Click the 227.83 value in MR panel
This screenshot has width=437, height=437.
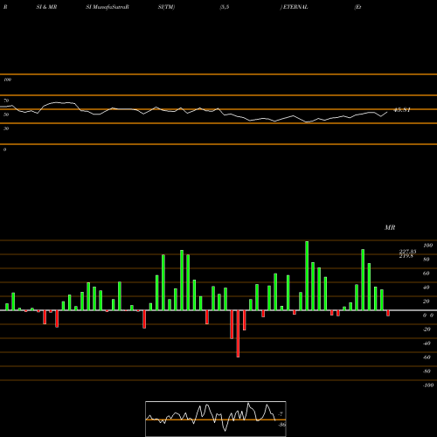407,252
